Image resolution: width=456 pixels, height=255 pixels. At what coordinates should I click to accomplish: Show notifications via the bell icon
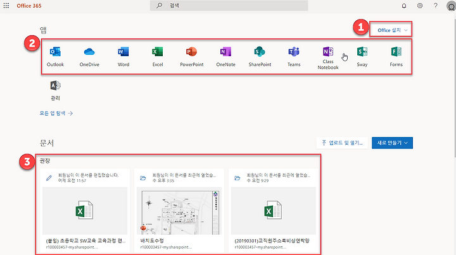tap(404, 6)
